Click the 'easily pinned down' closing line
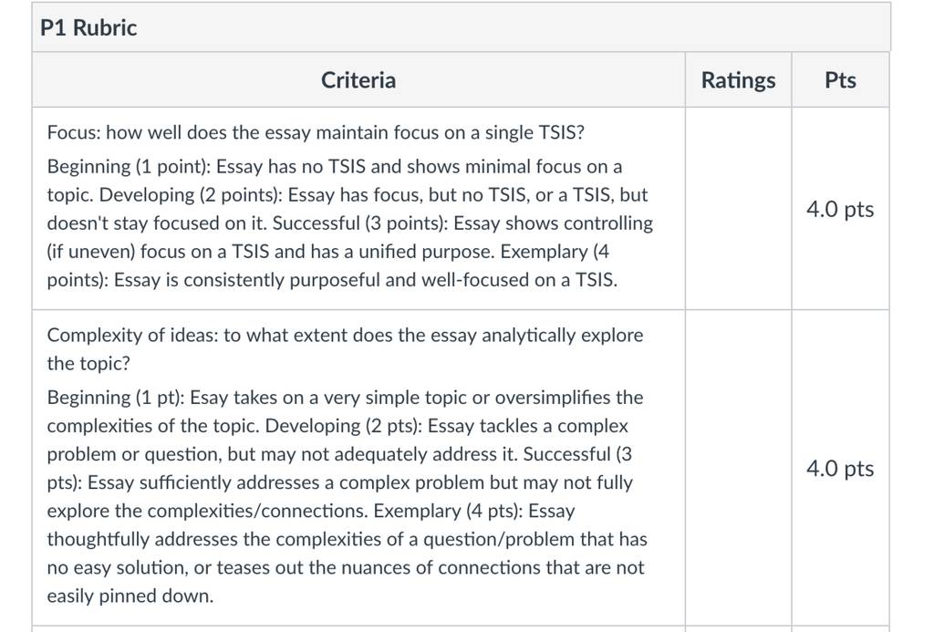The height and width of the screenshot is (632, 934). coord(130,596)
